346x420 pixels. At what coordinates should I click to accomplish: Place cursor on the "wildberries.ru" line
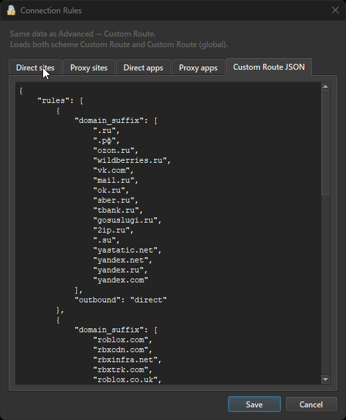point(132,160)
